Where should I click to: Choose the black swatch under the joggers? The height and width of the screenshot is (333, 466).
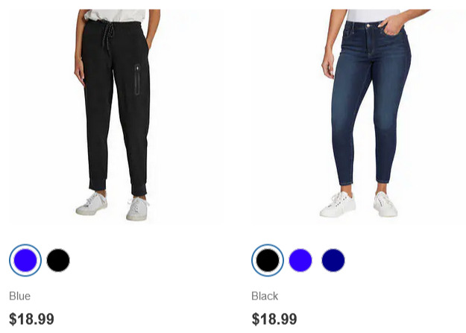(x=58, y=260)
